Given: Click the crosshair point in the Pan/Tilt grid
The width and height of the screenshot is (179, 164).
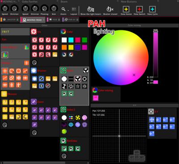Looking at the screenshot, I should click(119, 136).
